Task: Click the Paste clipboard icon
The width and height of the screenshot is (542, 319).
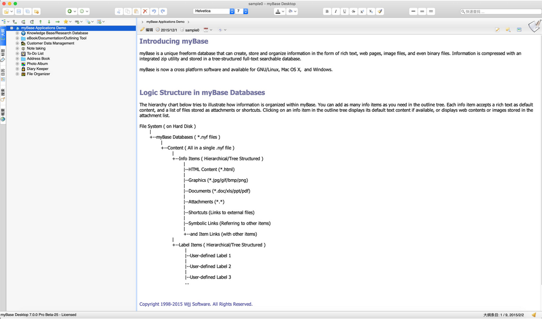Action: tap(136, 11)
